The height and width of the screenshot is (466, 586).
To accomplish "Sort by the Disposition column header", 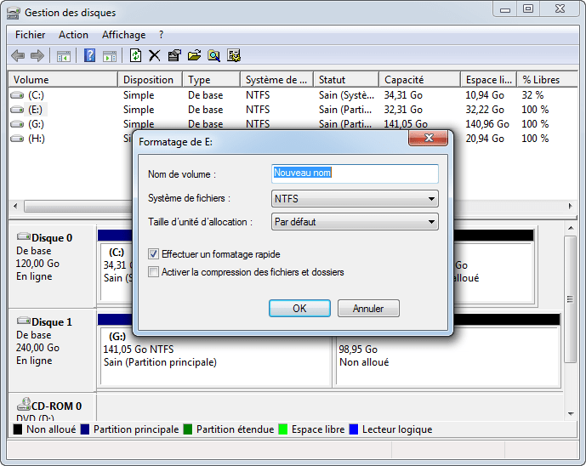I will [150, 80].
